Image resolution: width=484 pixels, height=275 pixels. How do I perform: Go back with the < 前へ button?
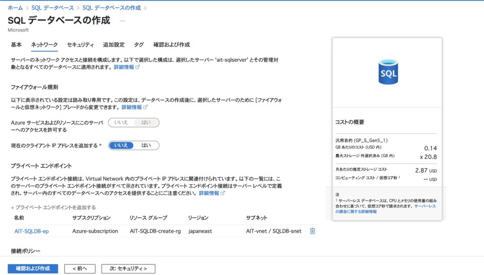point(79,268)
